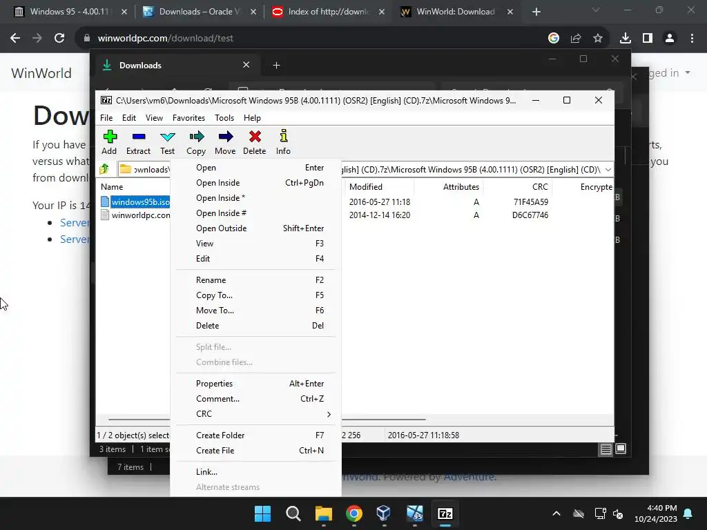Sort by Modified column header
Image resolution: width=707 pixels, height=530 pixels.
pyautogui.click(x=366, y=186)
